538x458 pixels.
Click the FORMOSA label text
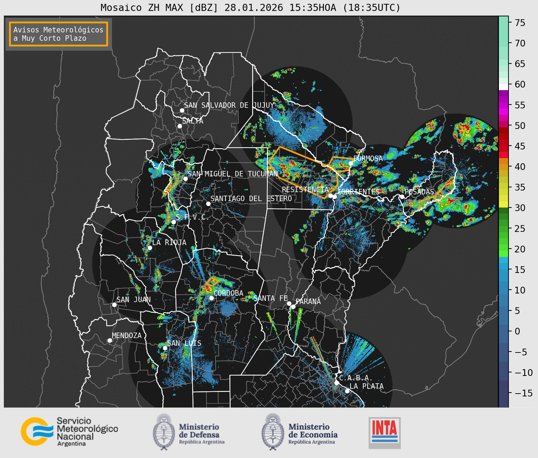(368, 158)
